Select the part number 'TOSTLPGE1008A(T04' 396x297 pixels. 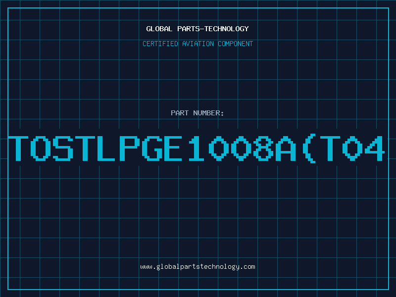point(197,149)
